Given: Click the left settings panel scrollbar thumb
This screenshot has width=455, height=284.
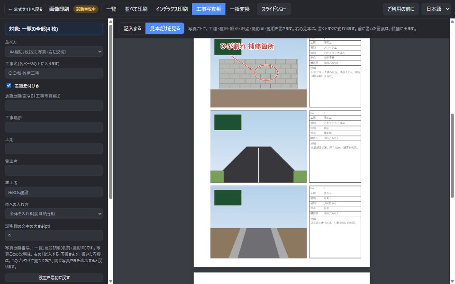Looking at the screenshot, I should tap(110, 112).
